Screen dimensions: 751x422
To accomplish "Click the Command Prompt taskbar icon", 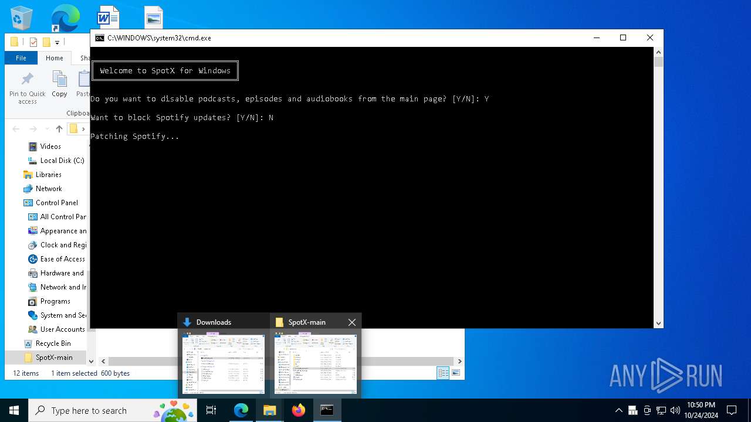I will coord(327,410).
